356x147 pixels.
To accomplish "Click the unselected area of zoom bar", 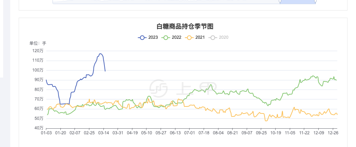I will coord(166,2).
